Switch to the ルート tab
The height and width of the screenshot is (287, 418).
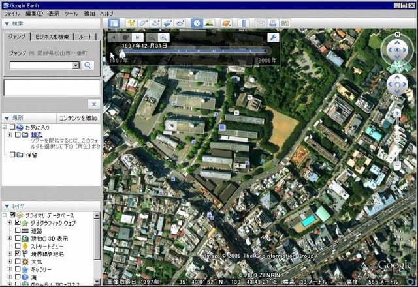[85, 37]
